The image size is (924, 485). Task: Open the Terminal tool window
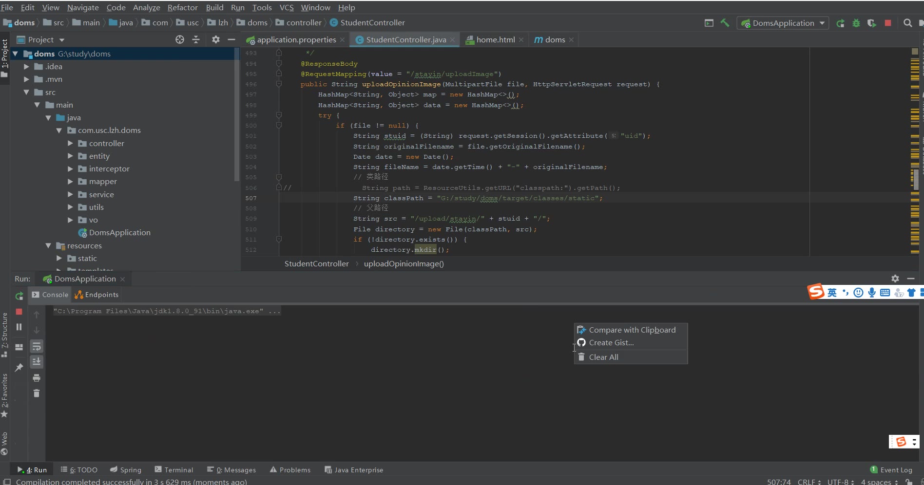point(174,470)
